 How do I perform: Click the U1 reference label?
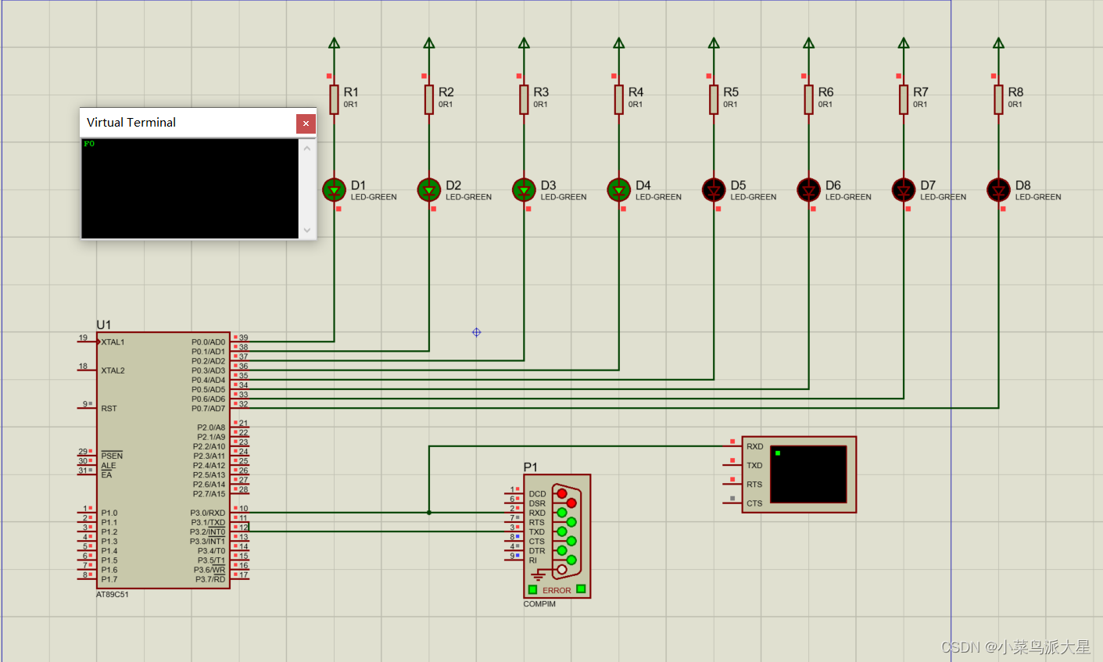(104, 324)
